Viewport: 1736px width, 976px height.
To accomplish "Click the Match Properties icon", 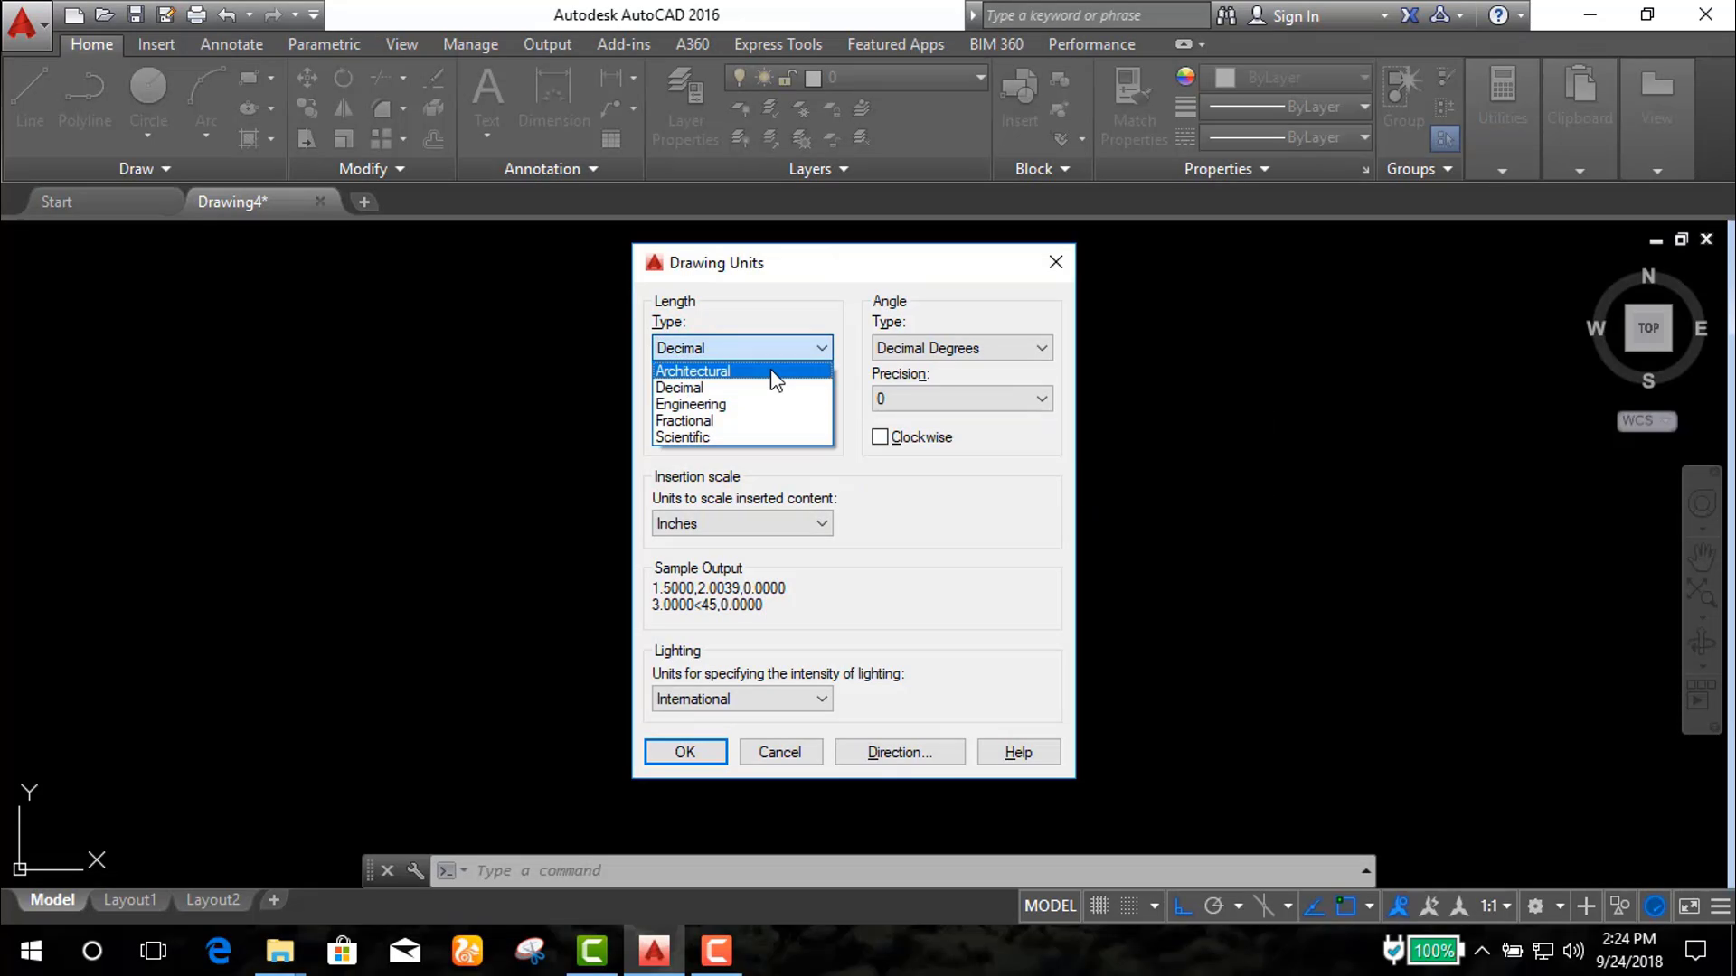I will coord(1133,89).
